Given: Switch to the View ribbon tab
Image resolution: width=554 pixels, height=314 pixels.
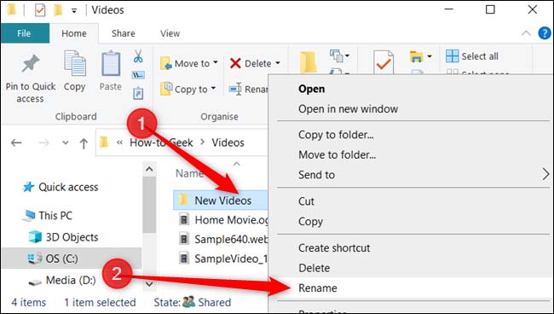Looking at the screenshot, I should click(x=170, y=33).
